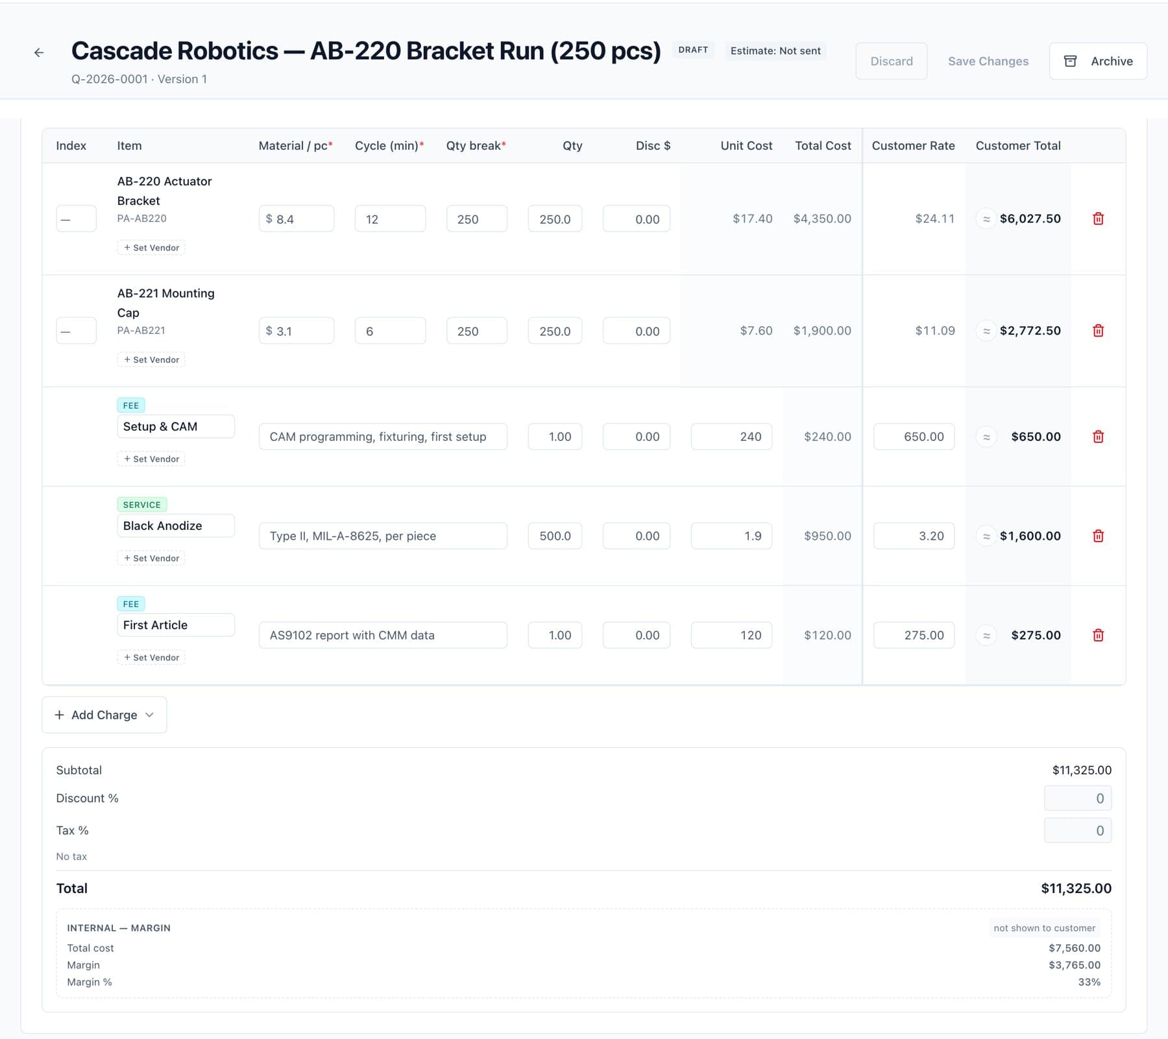Edit the AS9102 report description field

383,635
